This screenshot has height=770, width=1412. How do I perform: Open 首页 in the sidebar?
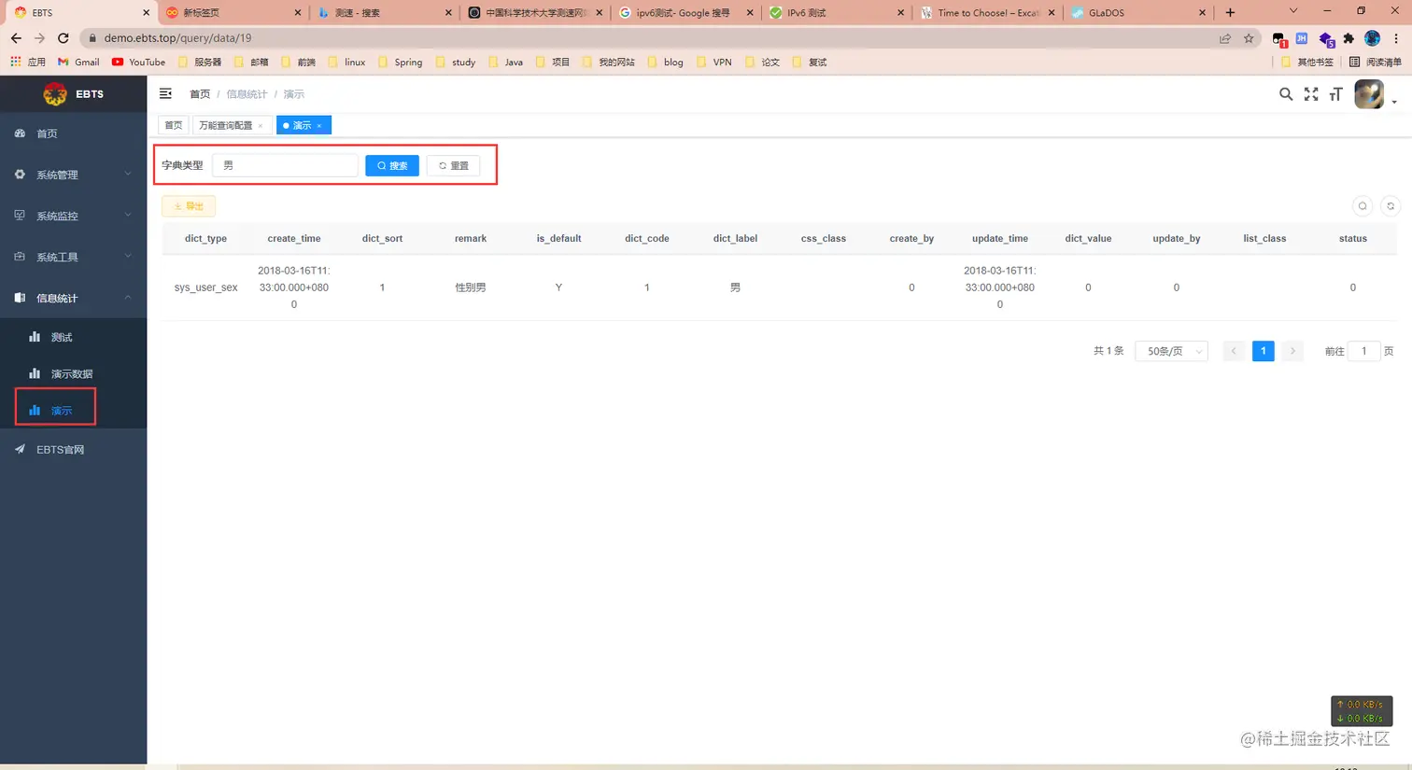(x=73, y=133)
